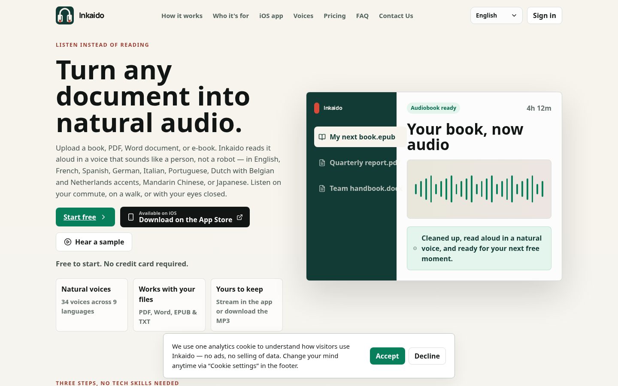Viewport: 618px width, 386px height.
Task: Open the iOS app nav link
Action: tap(271, 16)
